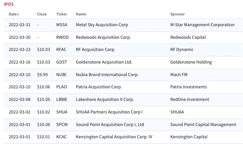This screenshot has height=144, width=243.
Task: Sort by the Close column header
Action: [x=42, y=14]
